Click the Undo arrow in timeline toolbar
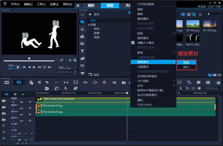 (47, 82)
